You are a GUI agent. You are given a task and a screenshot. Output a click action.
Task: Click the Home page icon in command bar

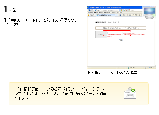120,15
